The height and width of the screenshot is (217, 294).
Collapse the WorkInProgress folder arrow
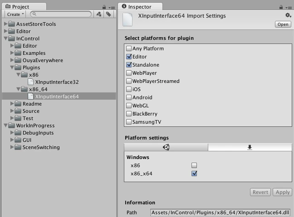(x=5, y=125)
